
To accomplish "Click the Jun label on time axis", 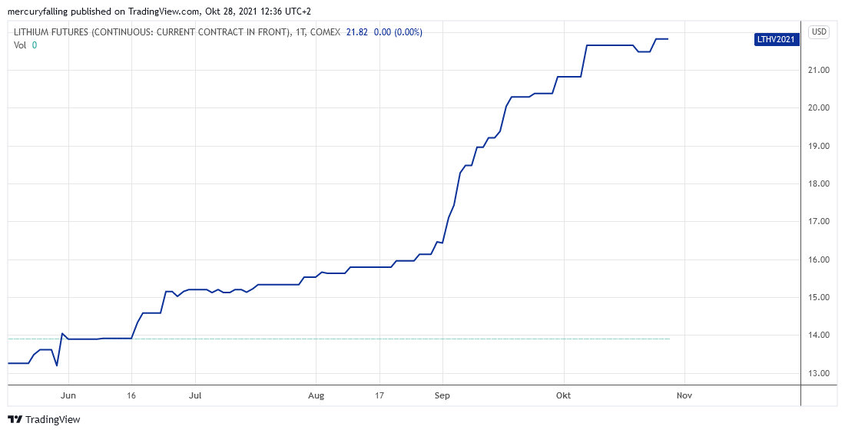I will pyautogui.click(x=68, y=396).
